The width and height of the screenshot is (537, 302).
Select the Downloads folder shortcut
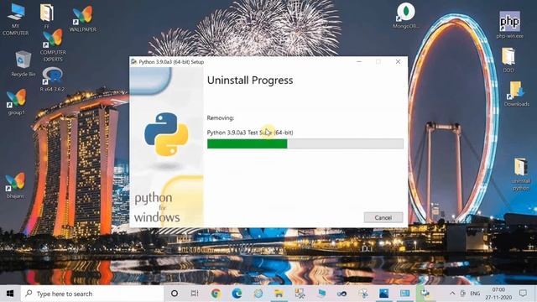517,94
